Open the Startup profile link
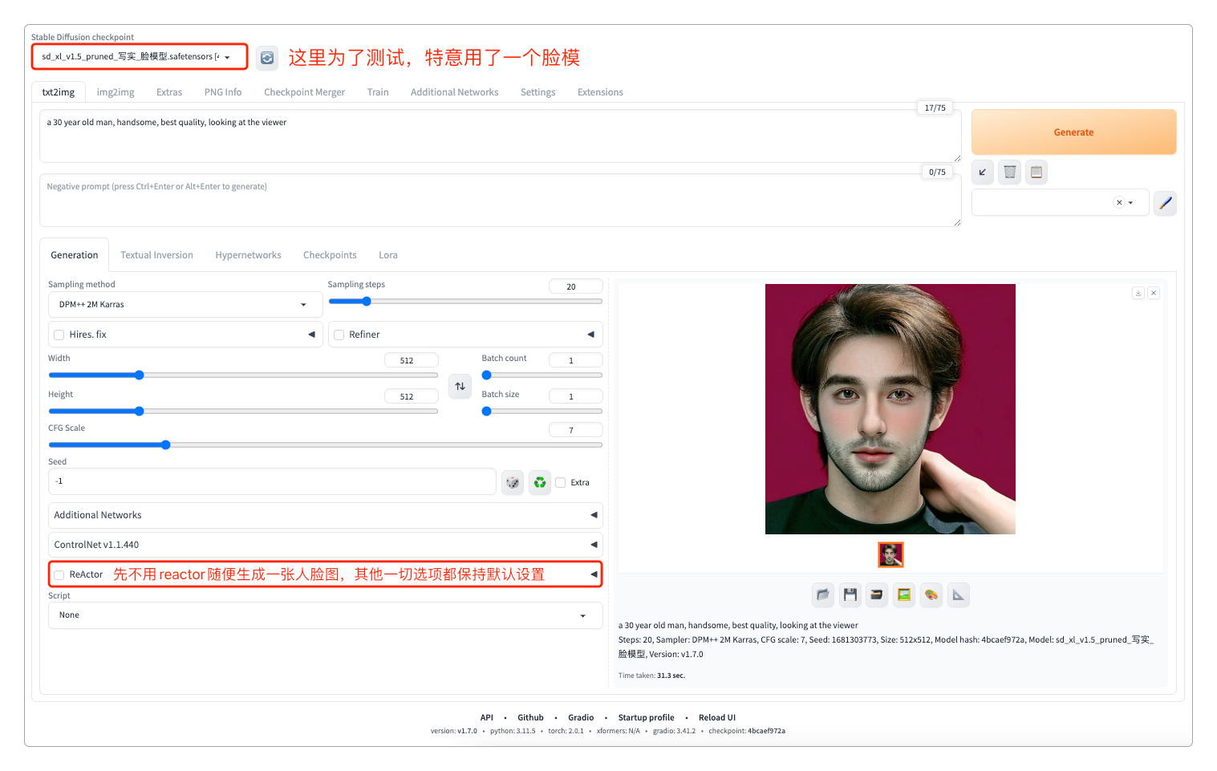 point(647,718)
